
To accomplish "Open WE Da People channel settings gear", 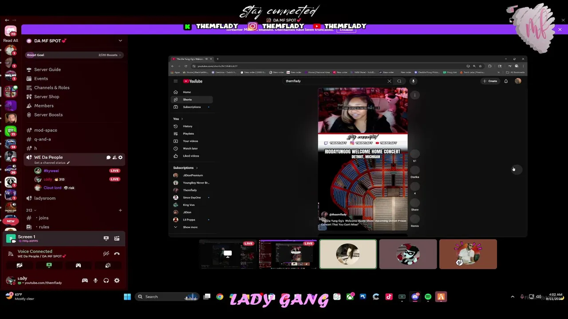I will point(120,157).
